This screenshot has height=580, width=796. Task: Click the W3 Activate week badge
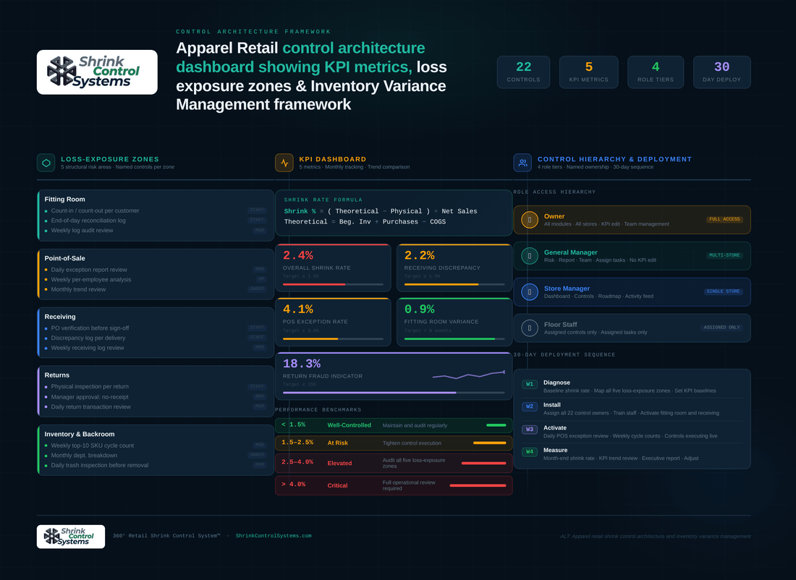pyautogui.click(x=530, y=430)
